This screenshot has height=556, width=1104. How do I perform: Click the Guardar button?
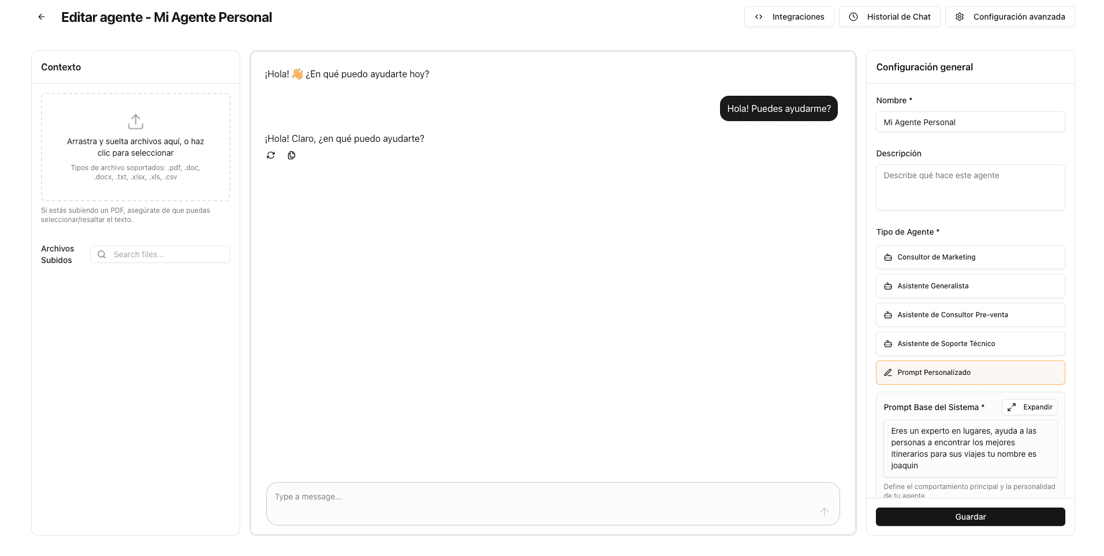click(x=971, y=517)
